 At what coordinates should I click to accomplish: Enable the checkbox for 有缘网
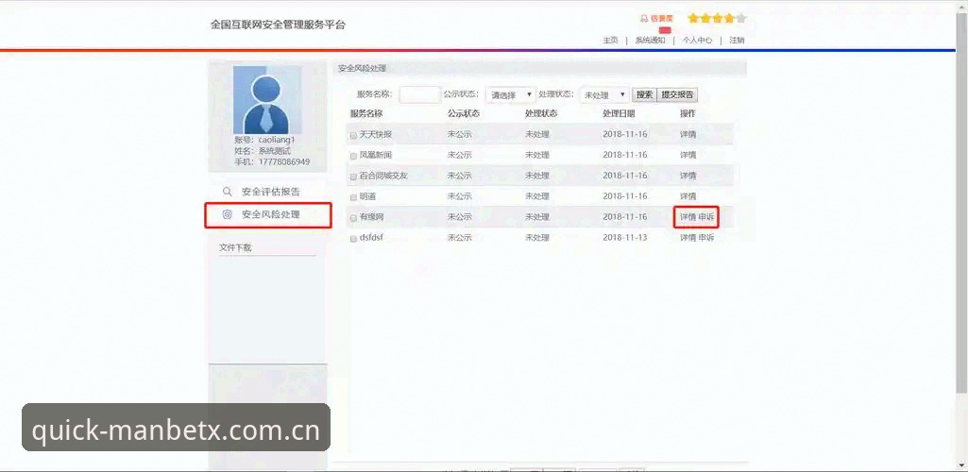pyautogui.click(x=353, y=218)
